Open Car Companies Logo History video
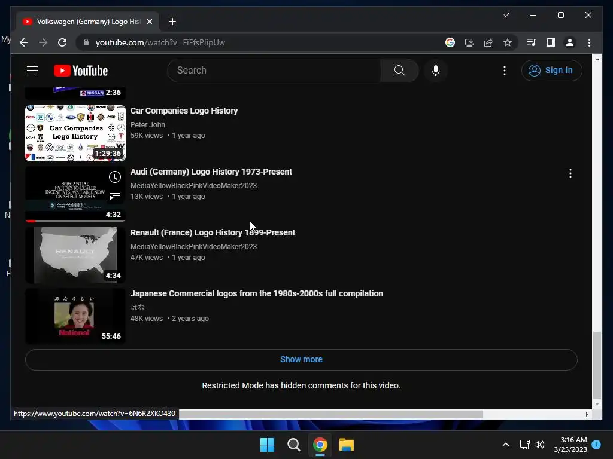Image resolution: width=613 pixels, height=459 pixels. pos(184,111)
